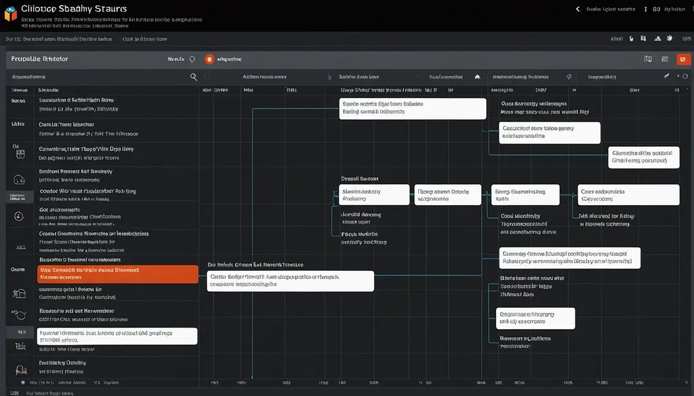Click the lightbulb icon in the panel header
The image size is (694, 396).
192,60
